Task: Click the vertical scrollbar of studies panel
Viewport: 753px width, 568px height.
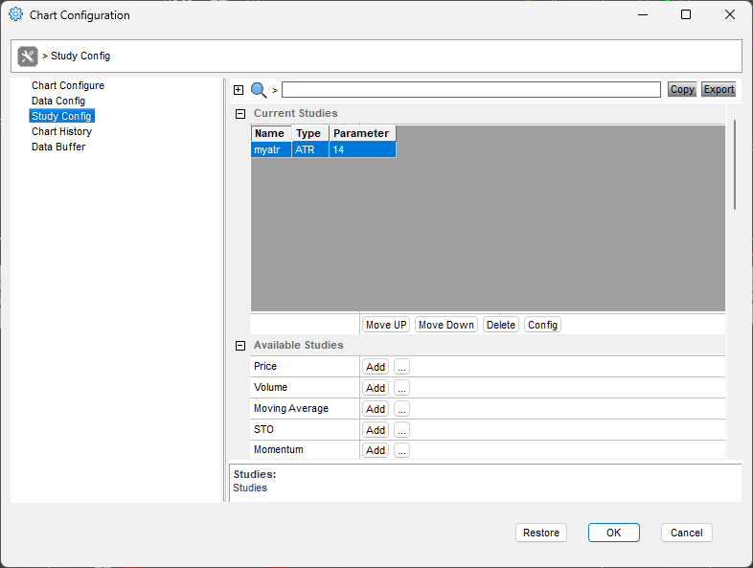Action: 735,165
